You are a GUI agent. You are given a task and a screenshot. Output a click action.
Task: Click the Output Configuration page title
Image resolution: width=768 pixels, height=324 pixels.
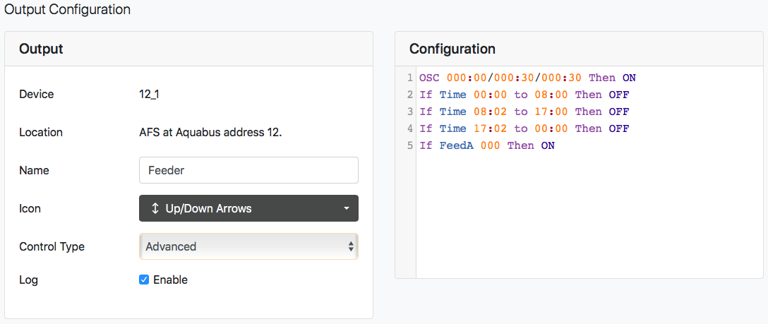67,9
